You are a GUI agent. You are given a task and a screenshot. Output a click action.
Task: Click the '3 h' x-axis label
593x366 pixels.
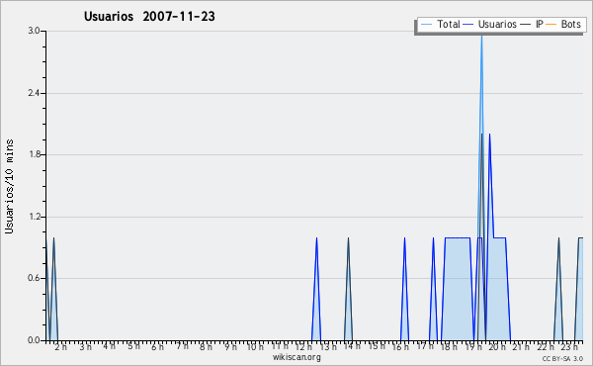pyautogui.click(x=85, y=346)
